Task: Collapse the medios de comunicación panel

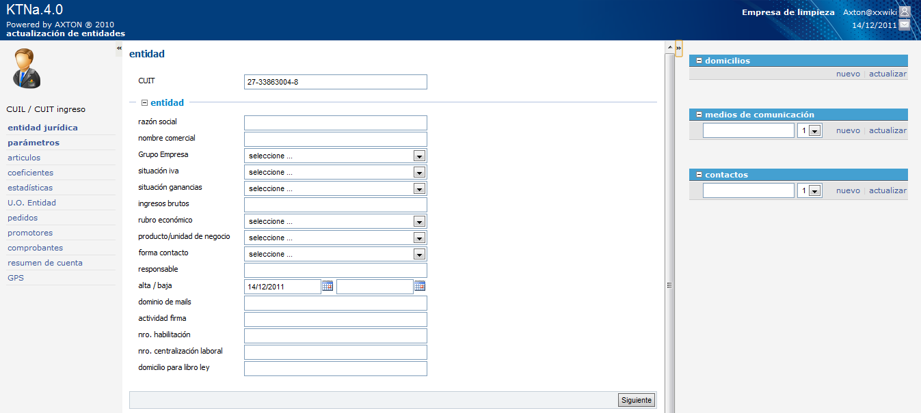Action: click(x=699, y=115)
